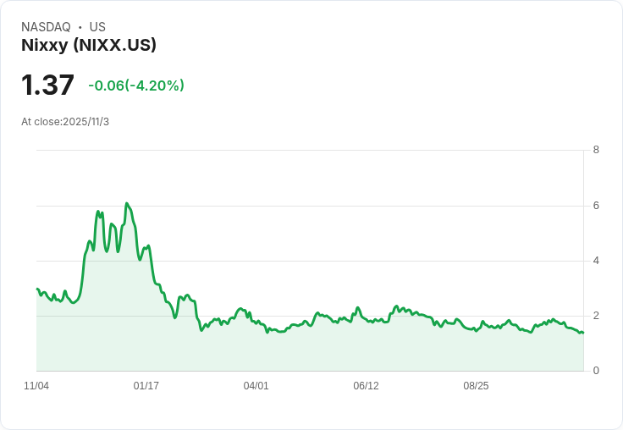Click the 2 value on price axis
This screenshot has width=623, height=430.
[596, 316]
